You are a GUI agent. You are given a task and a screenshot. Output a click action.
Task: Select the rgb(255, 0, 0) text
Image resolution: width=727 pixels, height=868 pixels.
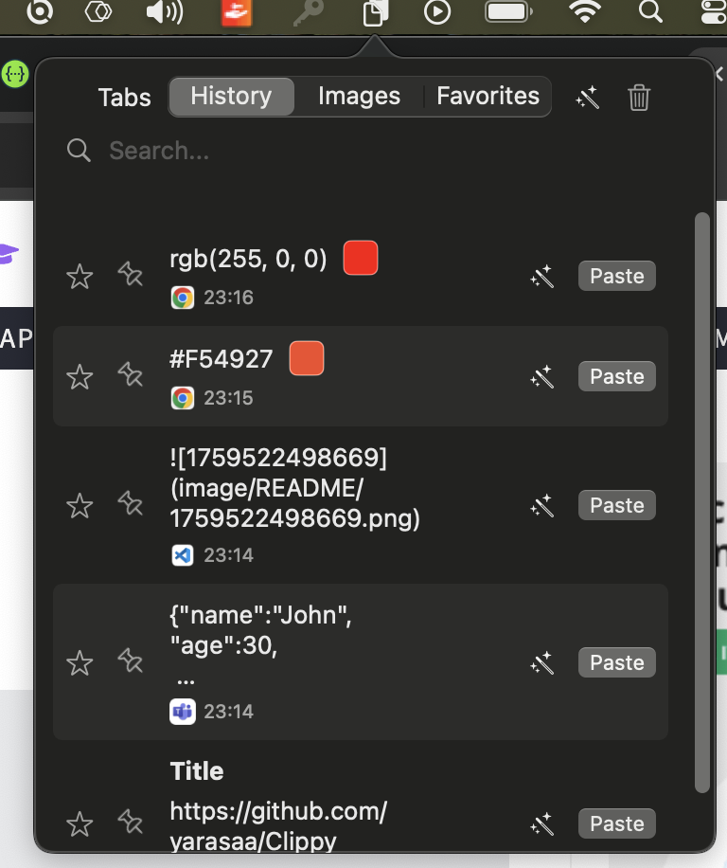[x=248, y=259]
